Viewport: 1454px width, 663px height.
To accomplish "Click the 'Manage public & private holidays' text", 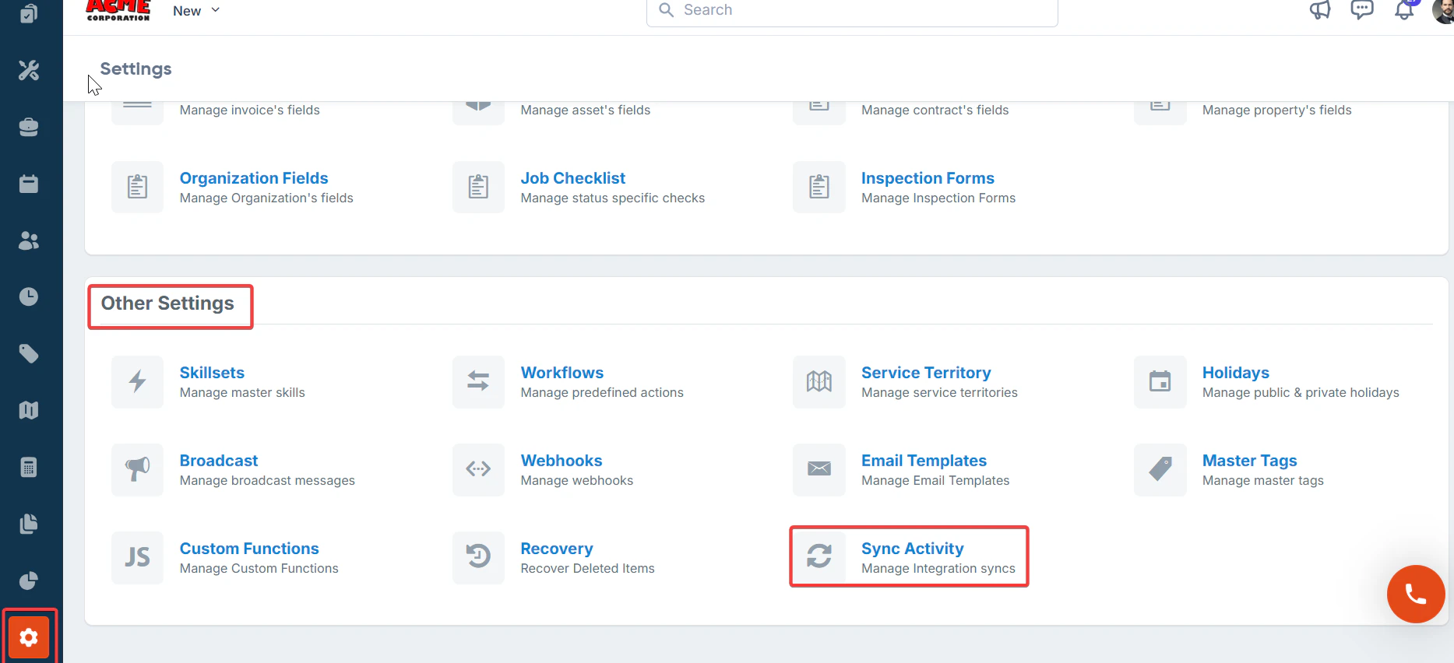I will [x=1301, y=392].
